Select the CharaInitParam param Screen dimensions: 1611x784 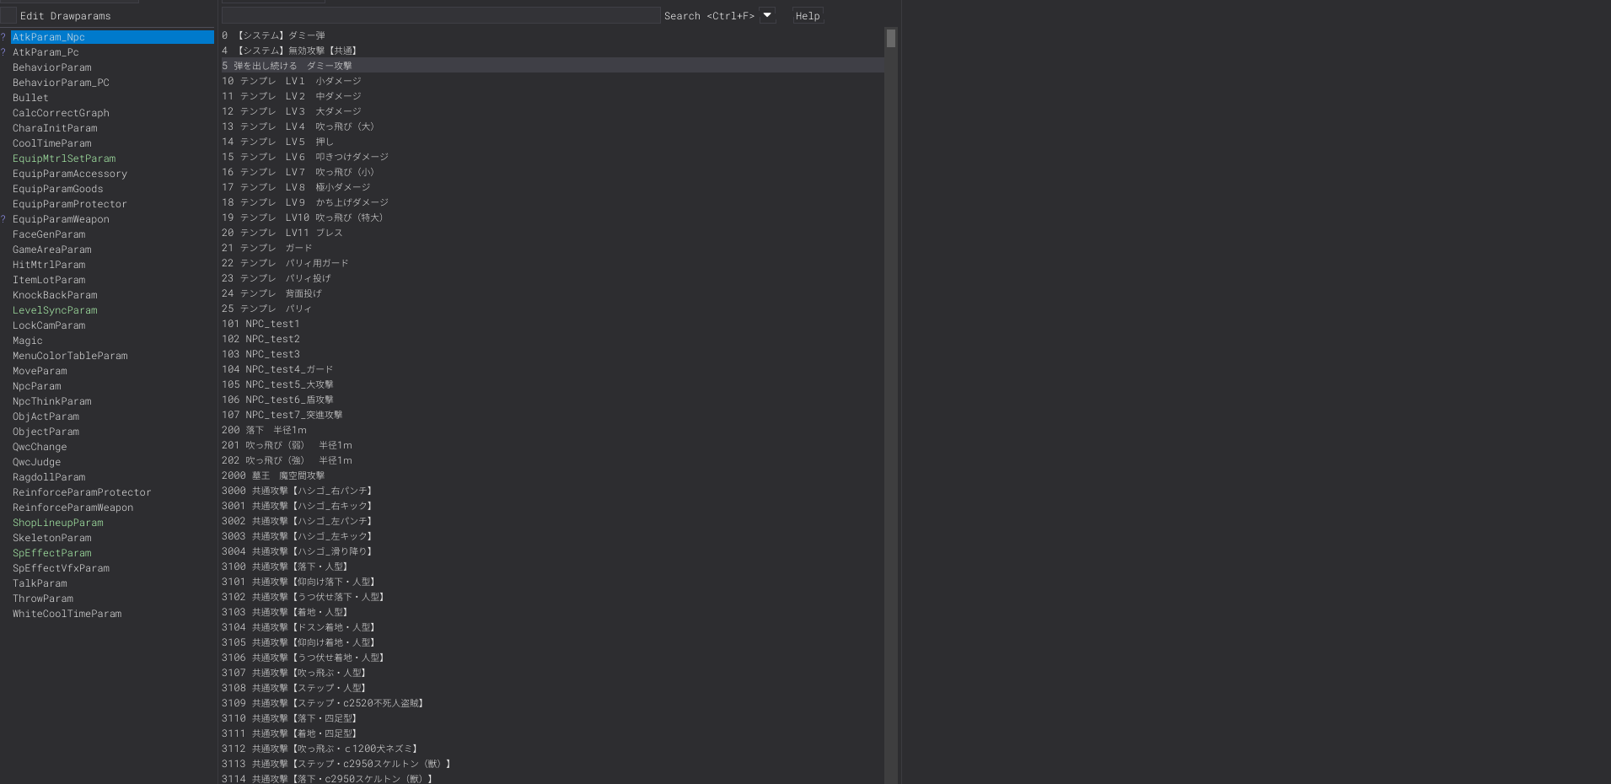click(53, 127)
